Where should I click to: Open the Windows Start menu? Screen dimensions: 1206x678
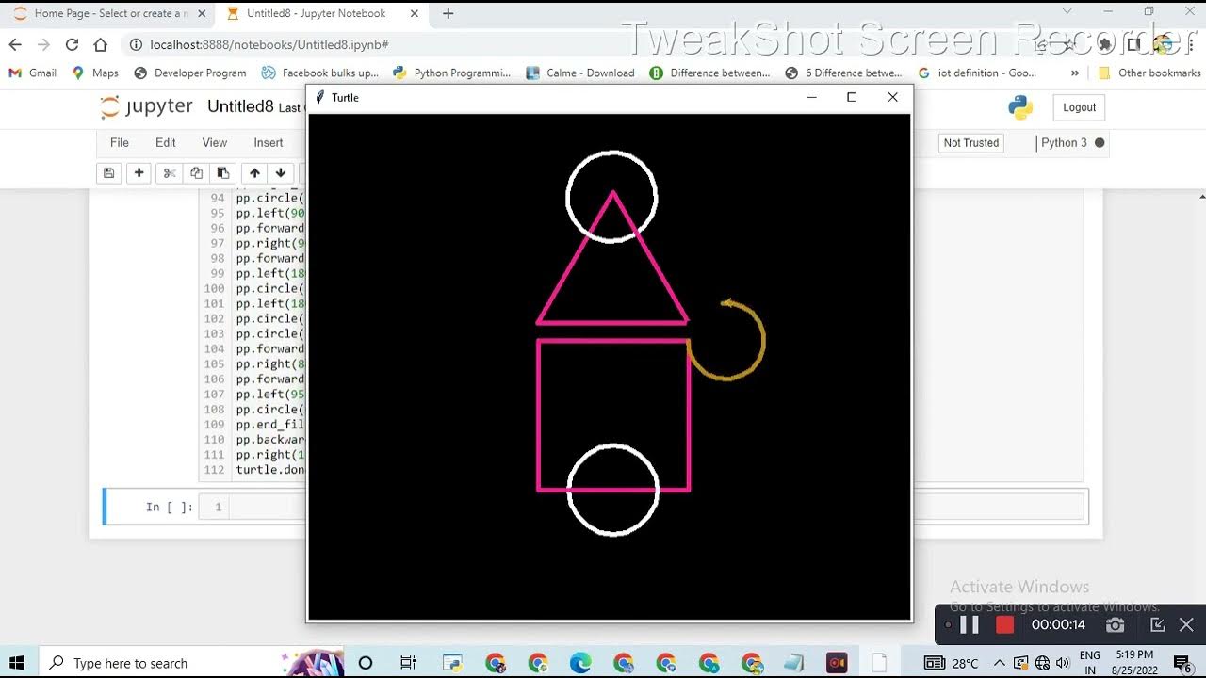pos(17,663)
